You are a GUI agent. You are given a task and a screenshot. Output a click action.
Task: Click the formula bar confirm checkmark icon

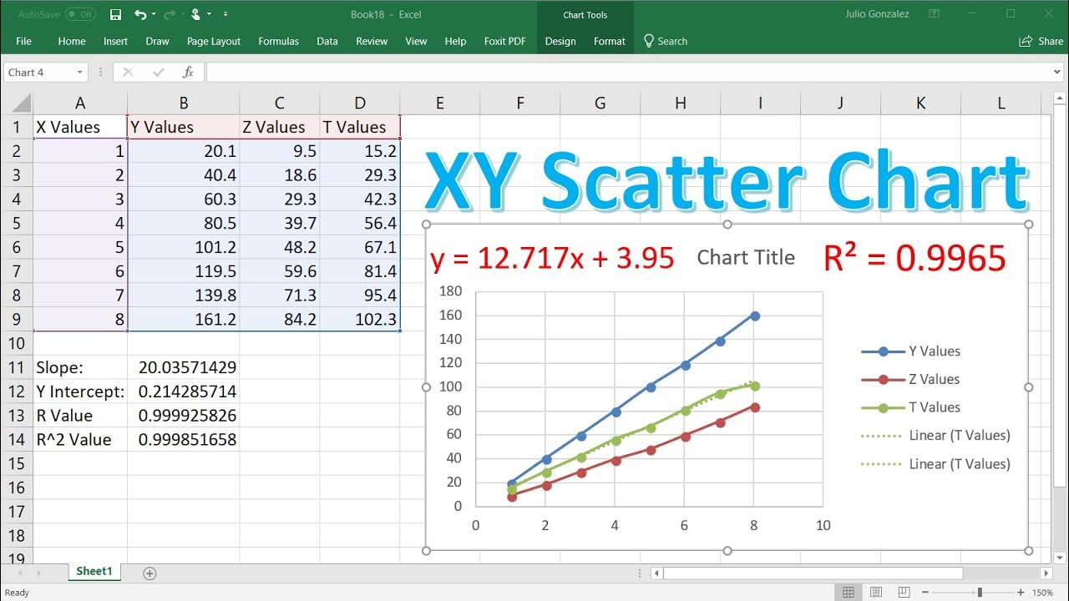[159, 73]
